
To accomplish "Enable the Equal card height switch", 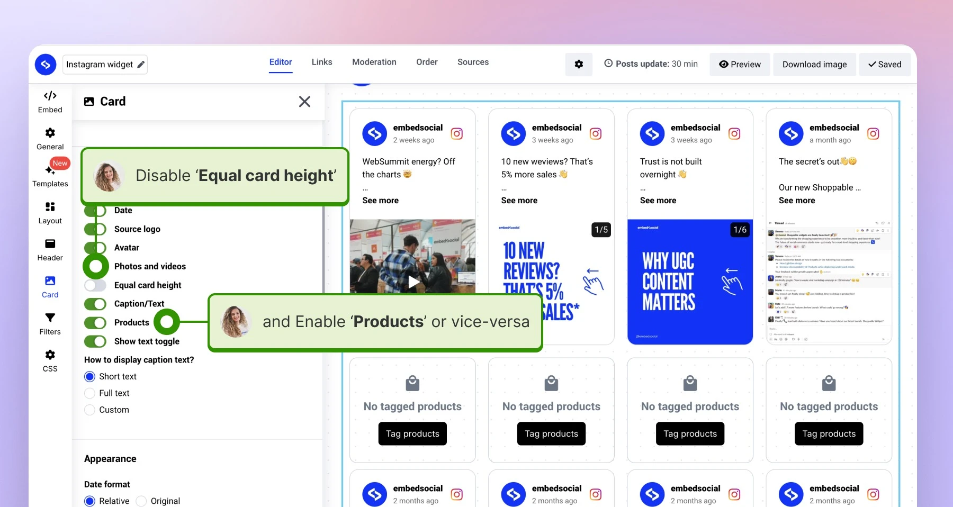I will tap(95, 285).
